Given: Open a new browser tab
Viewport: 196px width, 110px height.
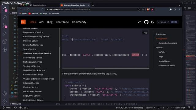Looking at the screenshot, I should tap(93, 5).
